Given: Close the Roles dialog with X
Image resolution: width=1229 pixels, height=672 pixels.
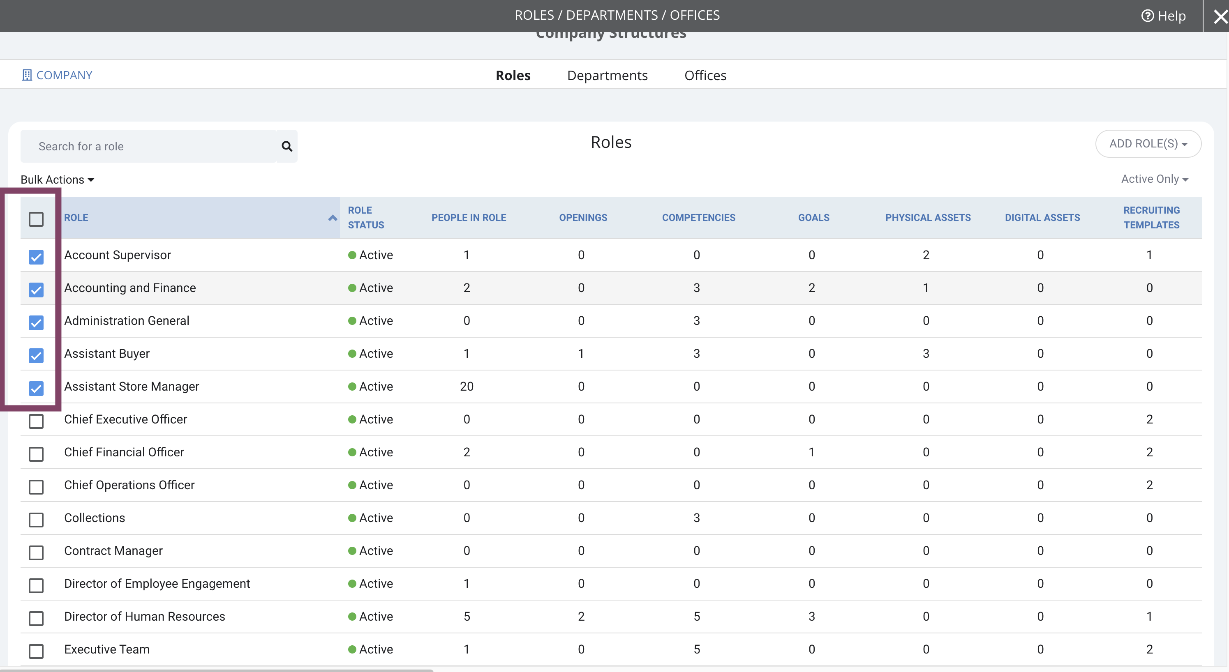Looking at the screenshot, I should 1220,17.
